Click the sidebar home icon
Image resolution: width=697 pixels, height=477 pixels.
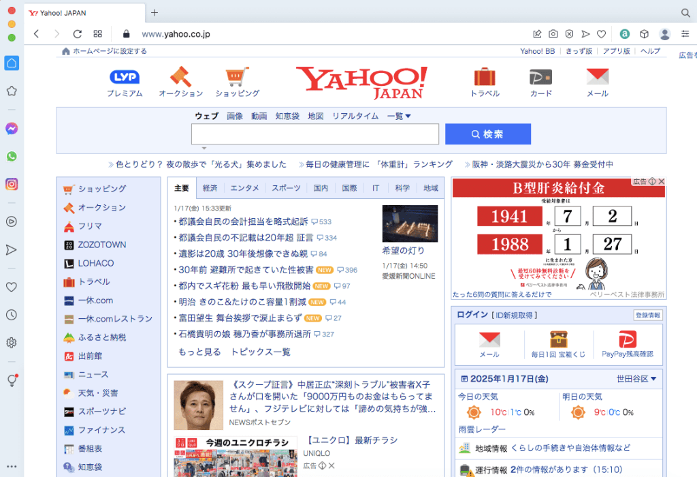tap(12, 63)
